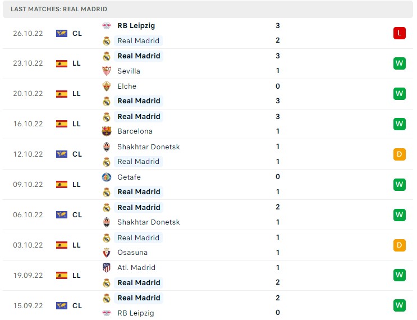Viewport: 417px width, 320px height.
Task: Click the CL league label on 15.09.22 row
Action: pos(77,306)
